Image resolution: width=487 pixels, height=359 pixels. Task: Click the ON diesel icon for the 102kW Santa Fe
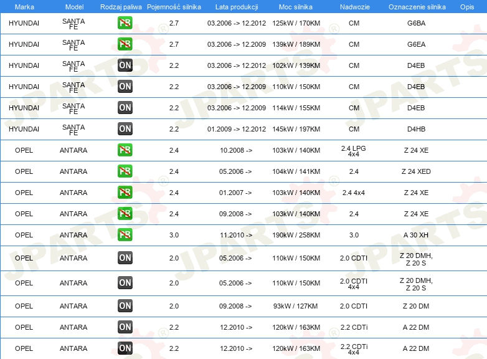(x=125, y=65)
